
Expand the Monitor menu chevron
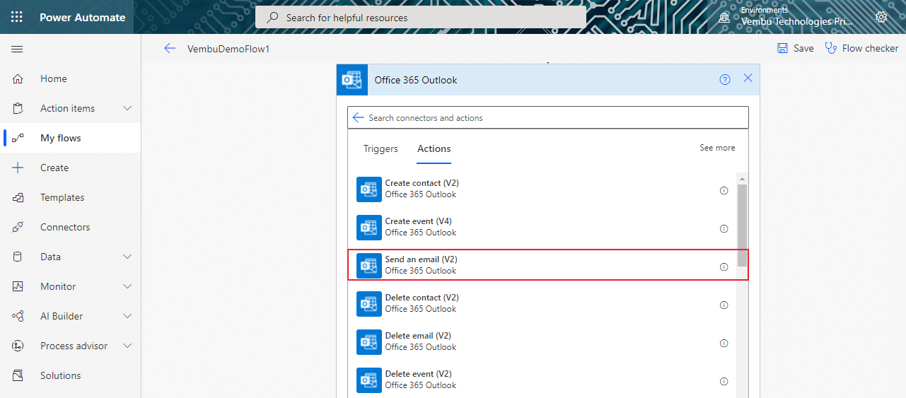click(x=127, y=286)
